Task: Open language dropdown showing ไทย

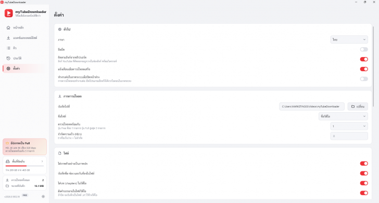Action: (349, 39)
